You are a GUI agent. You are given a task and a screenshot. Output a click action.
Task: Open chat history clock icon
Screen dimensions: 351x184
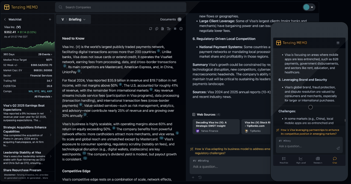click(200, 177)
